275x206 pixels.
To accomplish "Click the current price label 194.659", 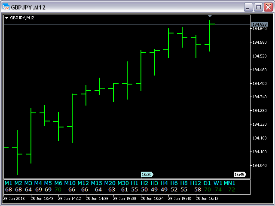I will 260,24.
